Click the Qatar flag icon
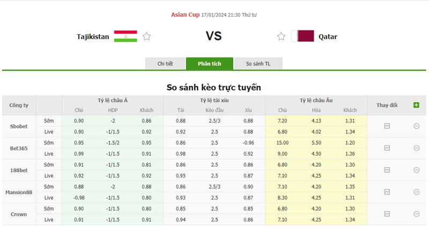The image size is (429, 230). (302, 36)
